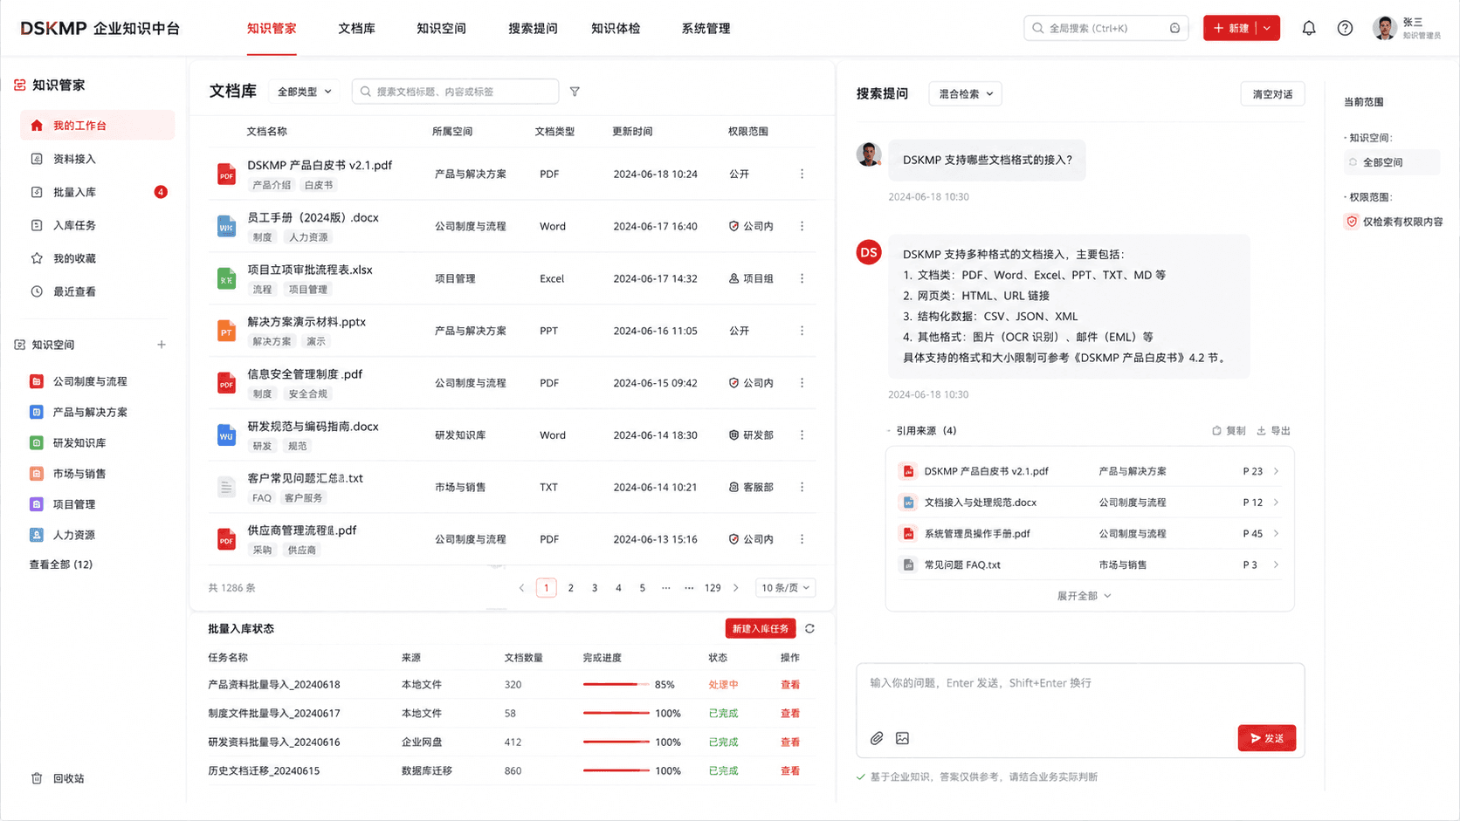The width and height of the screenshot is (1460, 821).
Task: Click the user avatar 张三
Action: pyautogui.click(x=1384, y=28)
